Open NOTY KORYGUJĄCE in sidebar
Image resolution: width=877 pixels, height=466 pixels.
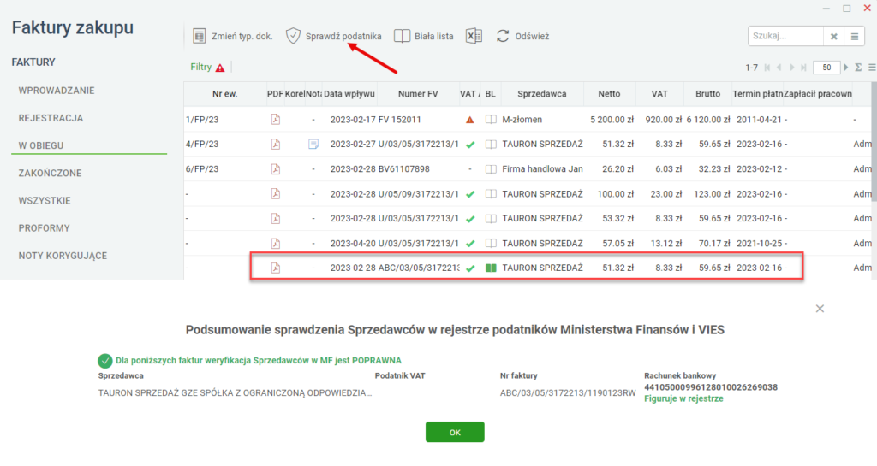(63, 256)
